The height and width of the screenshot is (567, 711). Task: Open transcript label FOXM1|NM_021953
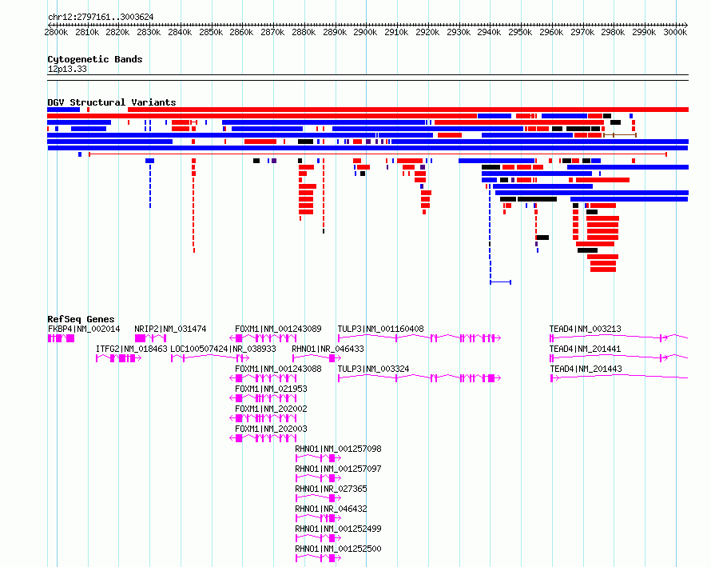click(271, 389)
